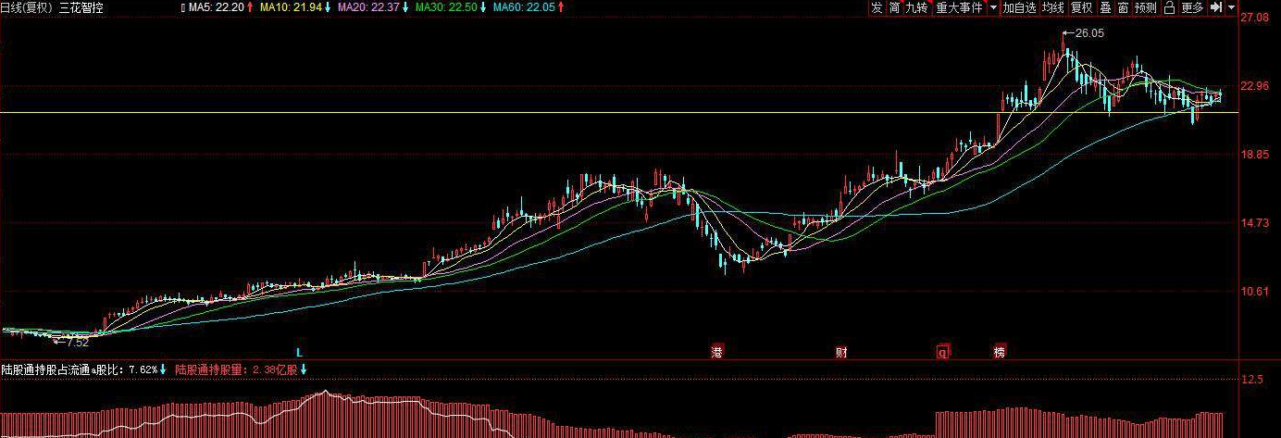Click the boxed q event marker
Image resolution: width=1281 pixels, height=438 pixels.
coord(943,352)
